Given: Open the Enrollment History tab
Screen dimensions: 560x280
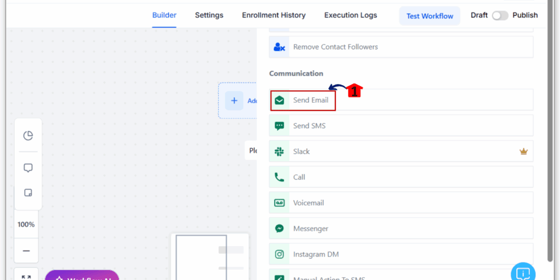Looking at the screenshot, I should 273,15.
